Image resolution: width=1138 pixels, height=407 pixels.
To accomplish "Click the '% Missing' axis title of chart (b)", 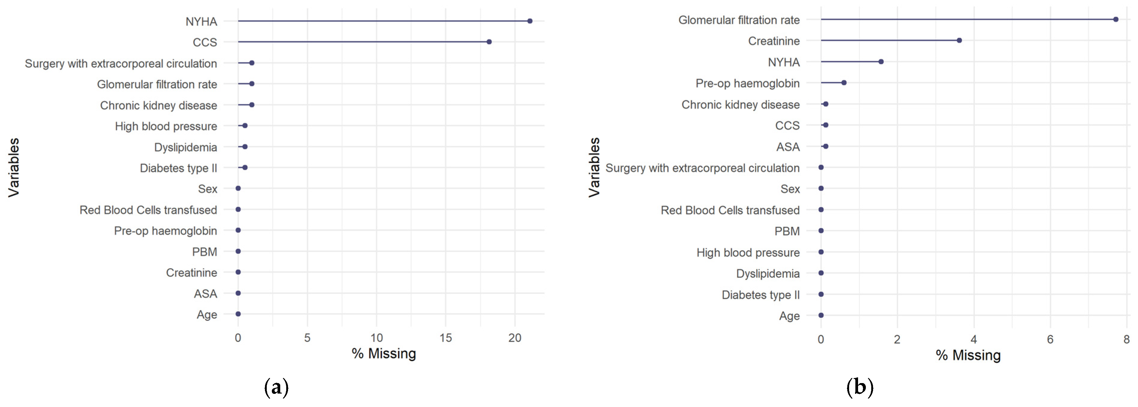I will pyautogui.click(x=968, y=355).
